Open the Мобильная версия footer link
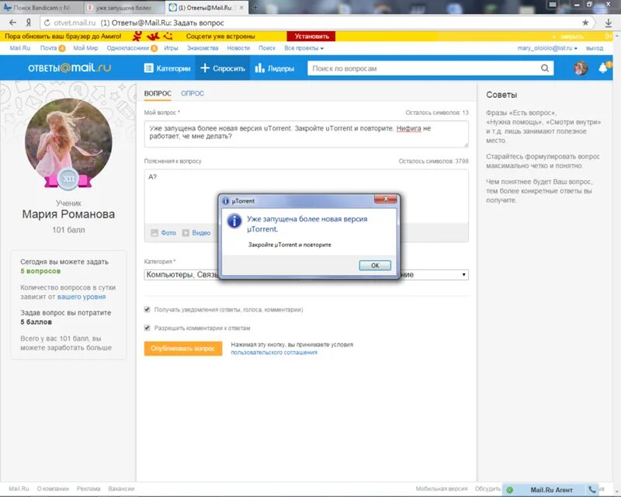 [442, 488]
